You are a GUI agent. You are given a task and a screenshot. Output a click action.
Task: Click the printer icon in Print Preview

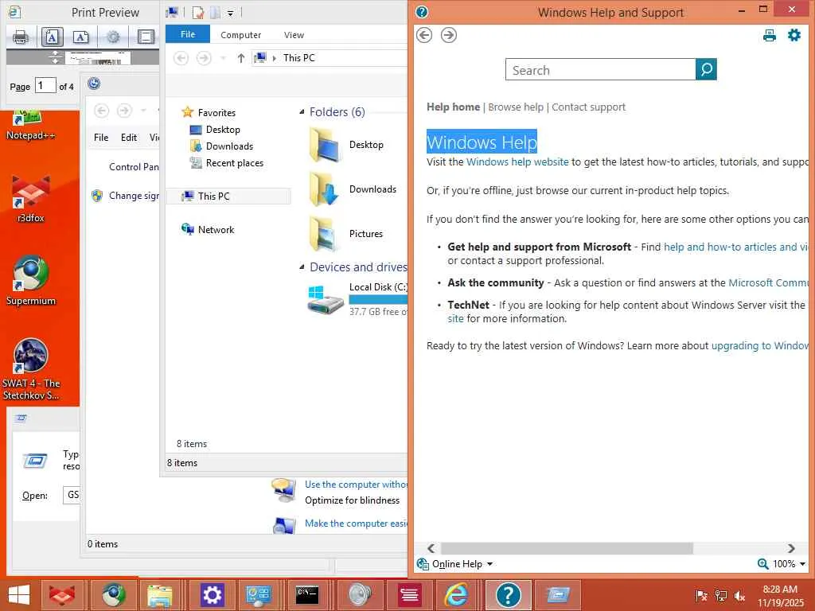[x=21, y=37]
